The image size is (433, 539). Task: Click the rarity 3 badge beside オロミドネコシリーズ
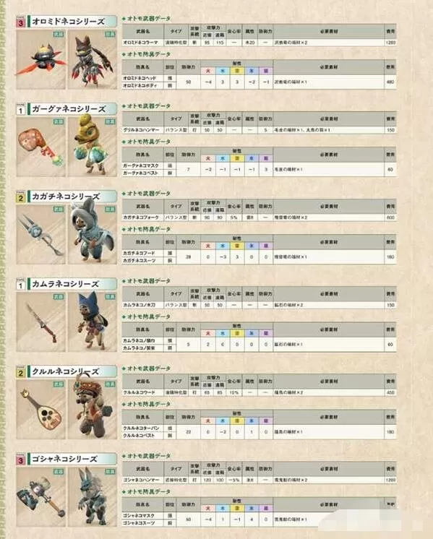(x=21, y=22)
